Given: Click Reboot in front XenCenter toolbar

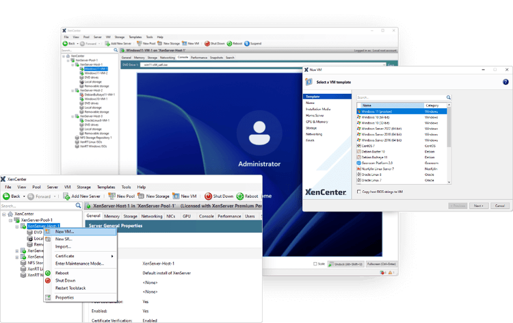Looking at the screenshot, I should [x=248, y=196].
